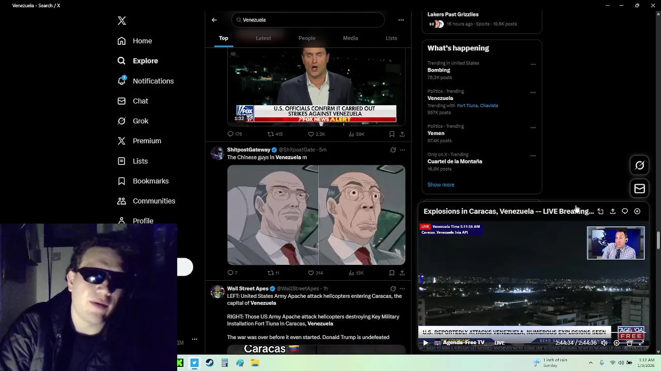The height and width of the screenshot is (371, 661).
Task: Open Communities in the sidebar
Action: tap(146, 201)
